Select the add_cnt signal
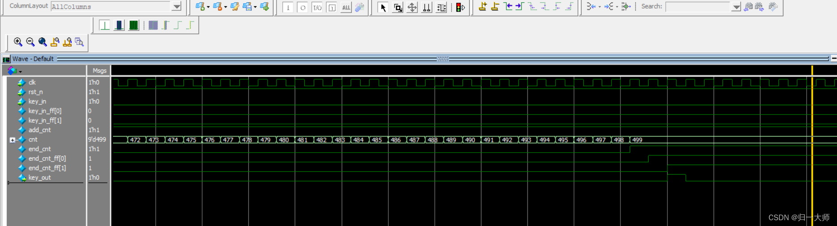Image resolution: width=837 pixels, height=226 pixels. click(40, 130)
